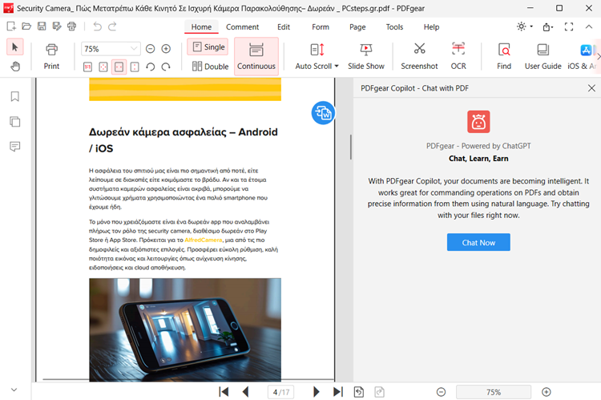The height and width of the screenshot is (400, 601).
Task: Go to the first page
Action: pyautogui.click(x=224, y=392)
